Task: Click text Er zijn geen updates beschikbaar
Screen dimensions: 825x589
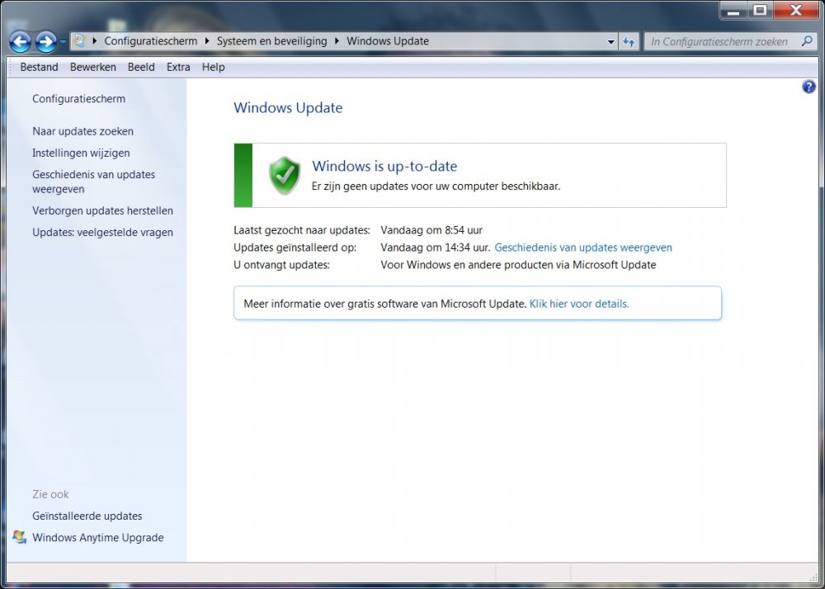Action: pyautogui.click(x=436, y=186)
